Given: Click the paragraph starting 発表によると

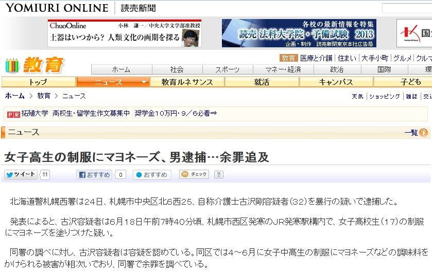Looking at the screenshot, I should (x=214, y=227).
